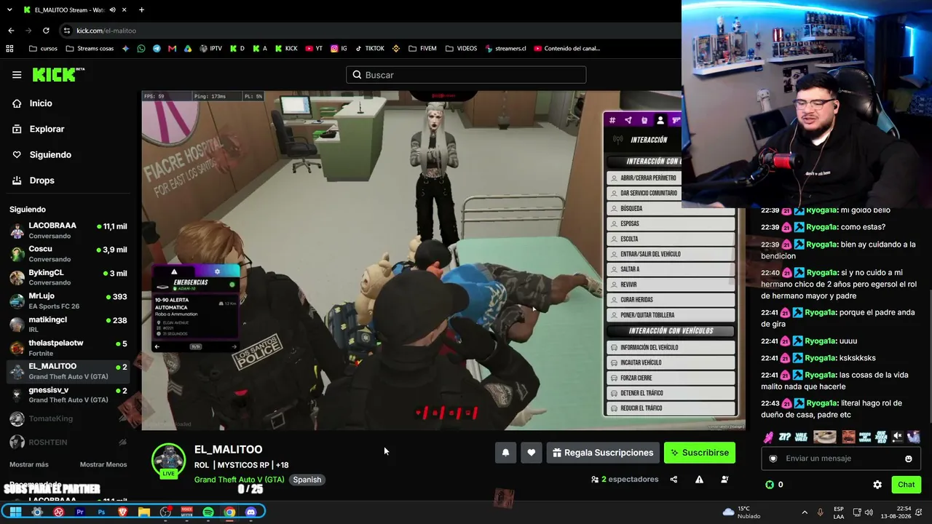
Task: Go back in the browser
Action: (11, 31)
